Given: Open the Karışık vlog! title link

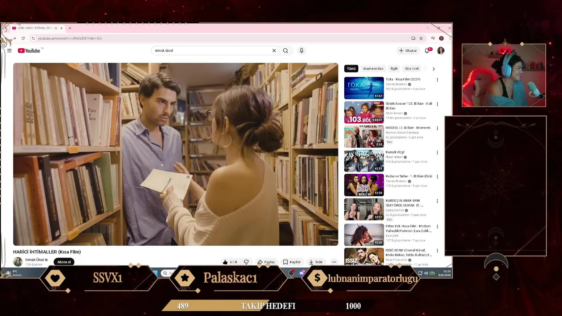Looking at the screenshot, I should [x=395, y=152].
